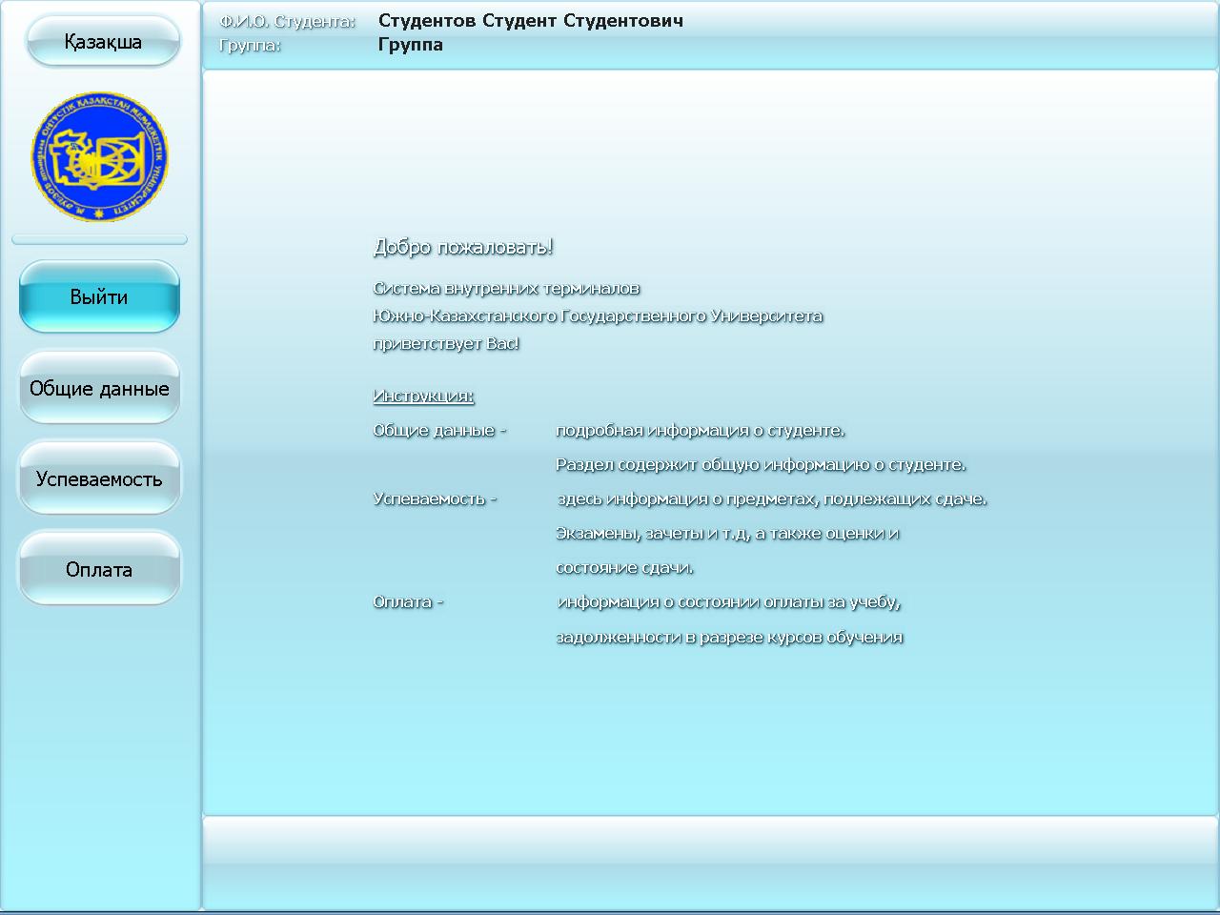Viewport: 1220px width, 915px height.
Task: Select the Выйти sidebar button
Action: [x=98, y=297]
